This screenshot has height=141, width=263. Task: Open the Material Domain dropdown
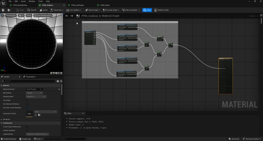point(34,89)
